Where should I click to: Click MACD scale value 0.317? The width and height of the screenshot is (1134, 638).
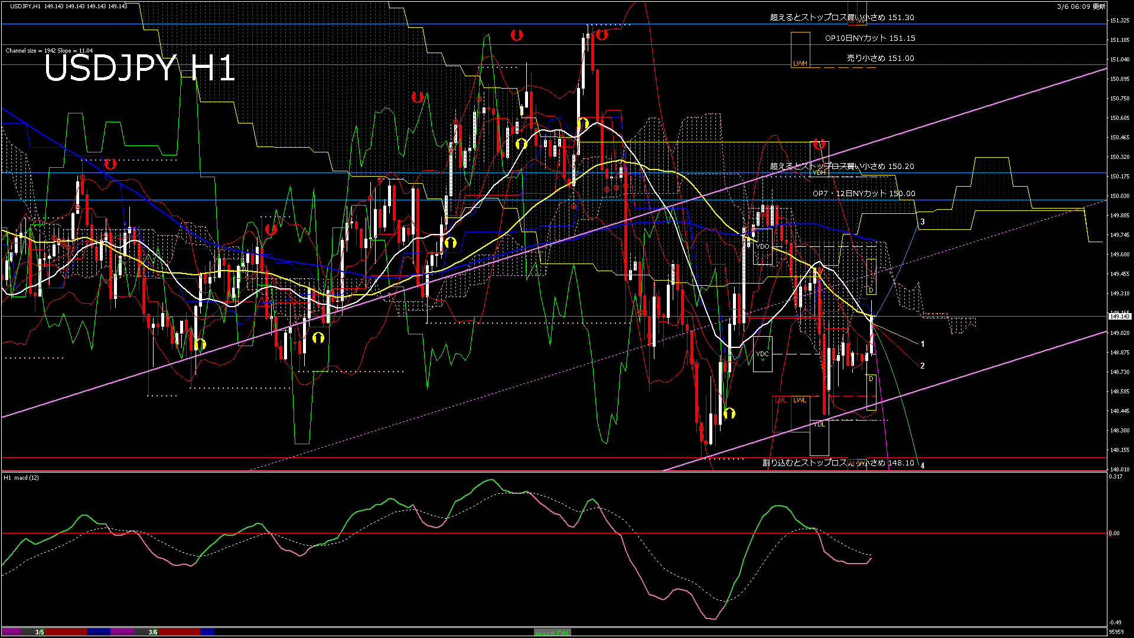coord(1116,476)
